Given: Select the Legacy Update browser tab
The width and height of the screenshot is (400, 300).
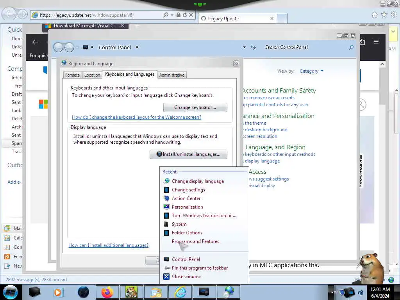Looking at the screenshot, I should [x=234, y=19].
